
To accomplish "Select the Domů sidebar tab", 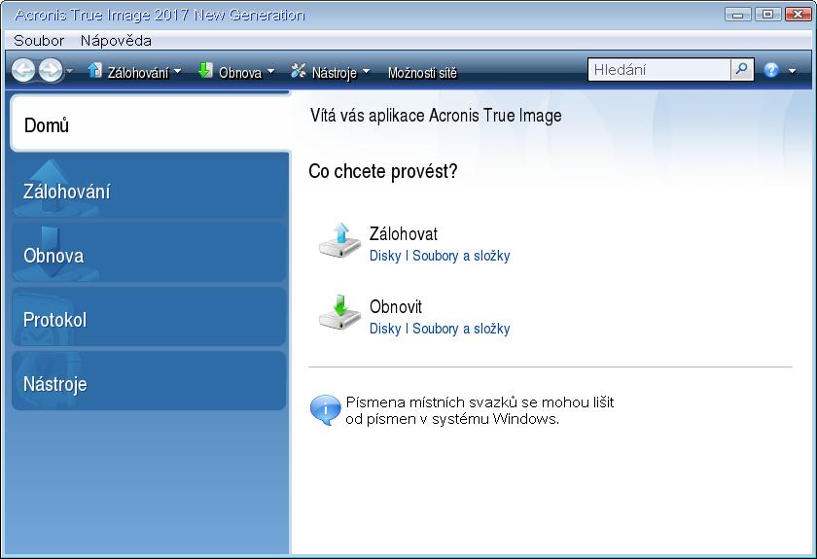I will tap(150, 124).
